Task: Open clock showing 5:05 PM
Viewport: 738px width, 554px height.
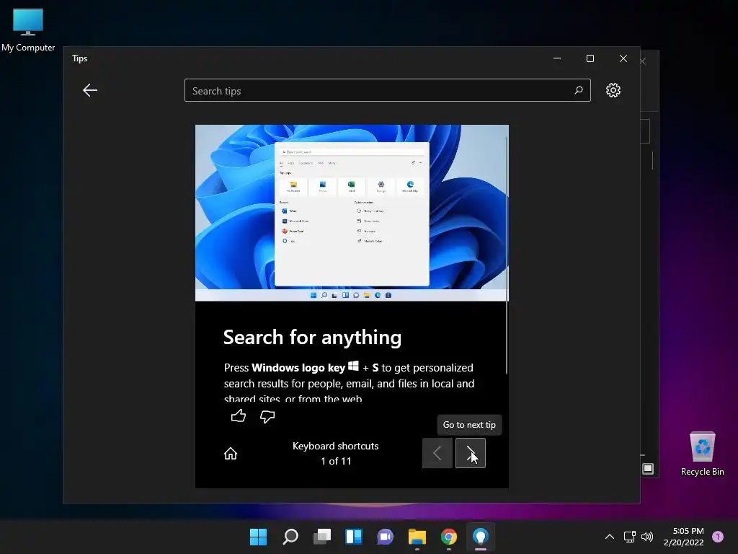Action: pyautogui.click(x=684, y=537)
